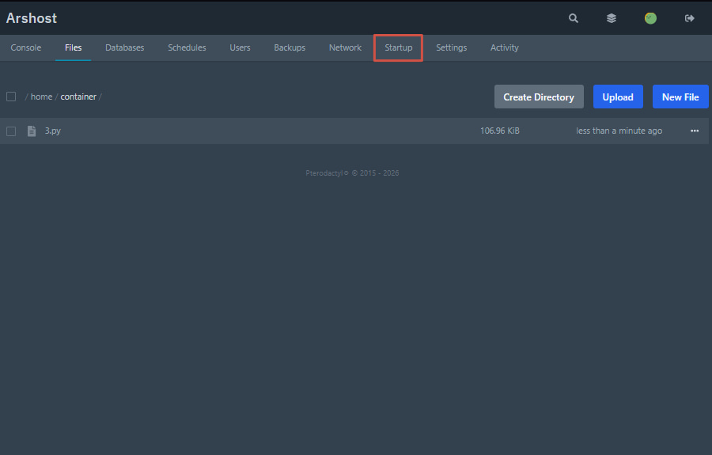Open the Startup tab
The width and height of the screenshot is (712, 455).
click(x=398, y=47)
